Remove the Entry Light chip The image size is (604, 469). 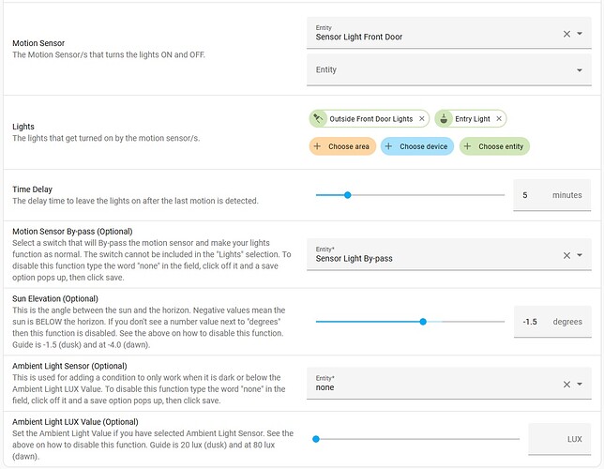point(499,119)
